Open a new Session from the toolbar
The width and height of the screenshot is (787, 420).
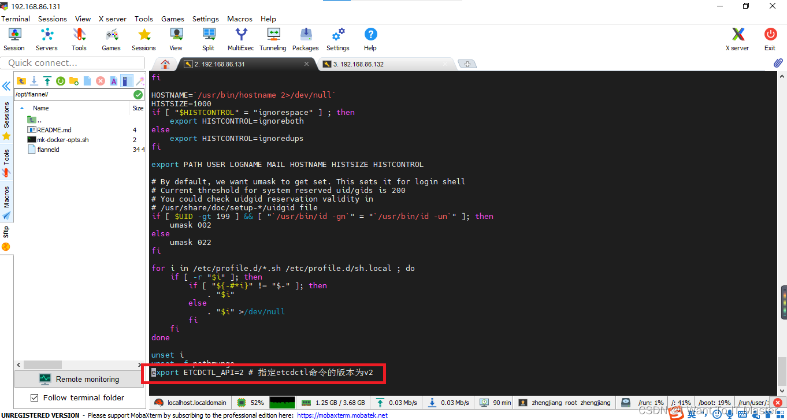tap(14, 39)
